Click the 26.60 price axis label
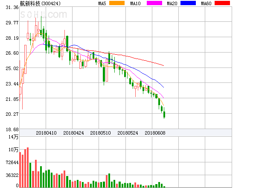256x188 pixels. click(x=12, y=53)
